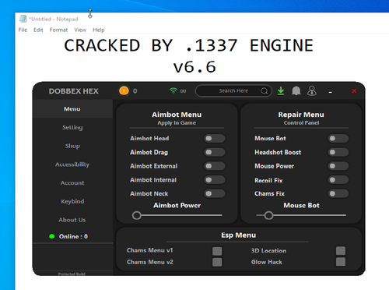The width and height of the screenshot is (389, 290).
Task: Check the 3D Location checkbox
Action: (x=341, y=251)
